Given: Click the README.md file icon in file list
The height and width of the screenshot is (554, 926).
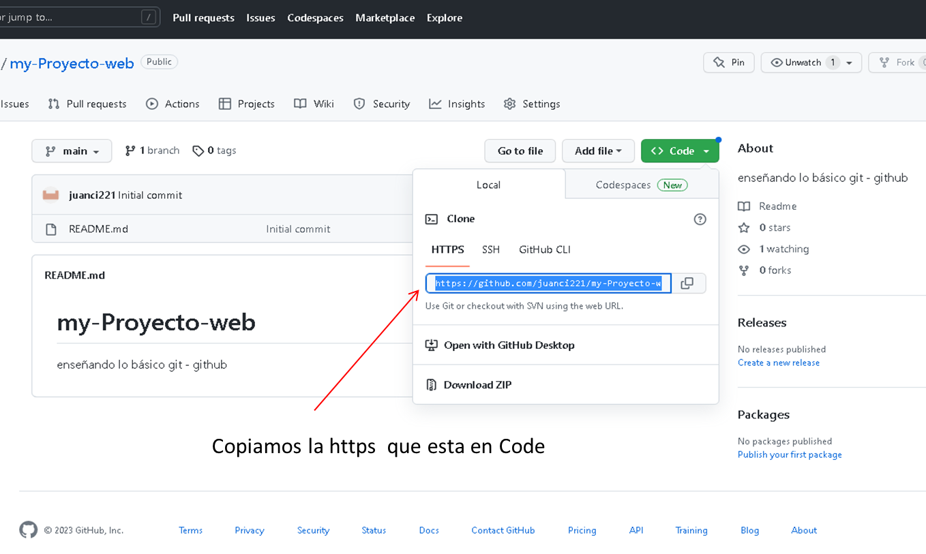Looking at the screenshot, I should click(x=51, y=230).
